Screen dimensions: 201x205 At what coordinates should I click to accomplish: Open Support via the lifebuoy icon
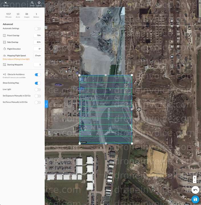coord(39,3)
